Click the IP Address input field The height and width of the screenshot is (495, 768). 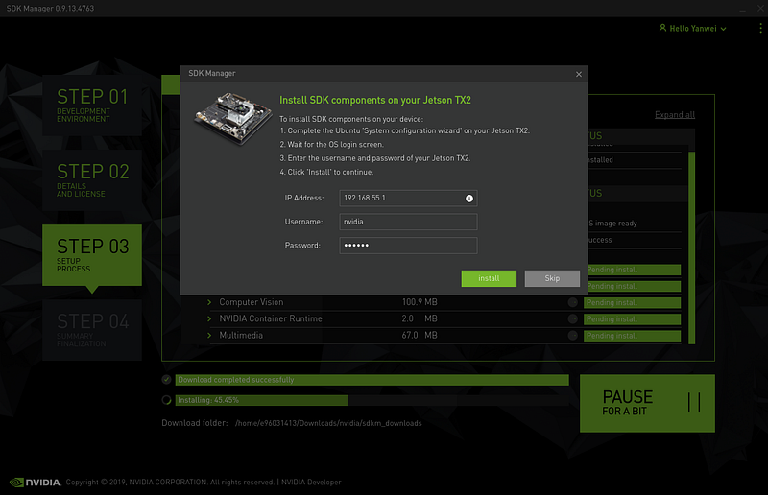point(408,198)
